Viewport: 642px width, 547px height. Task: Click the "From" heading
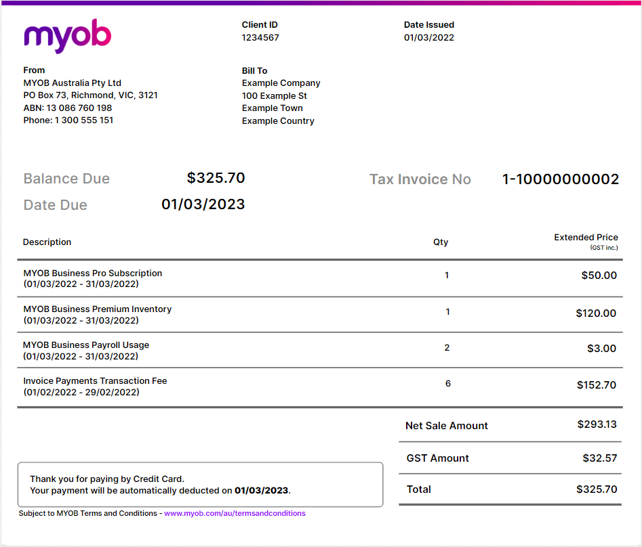tap(34, 70)
